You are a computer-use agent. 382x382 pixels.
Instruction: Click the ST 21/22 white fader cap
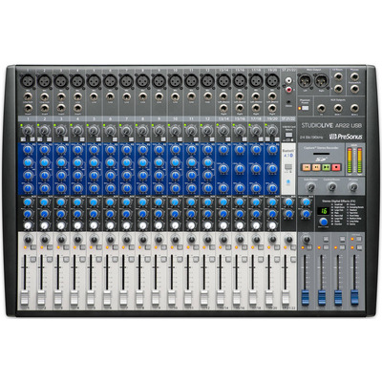coord(286,297)
